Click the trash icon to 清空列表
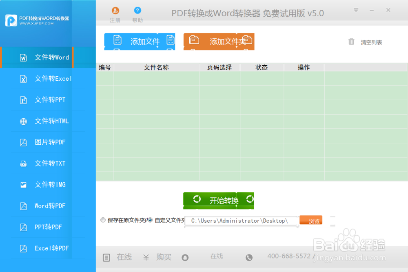 point(351,42)
